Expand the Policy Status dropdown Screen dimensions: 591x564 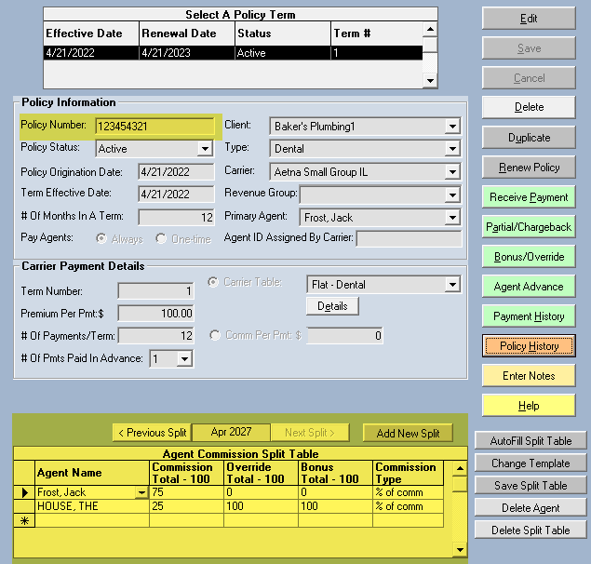[205, 149]
